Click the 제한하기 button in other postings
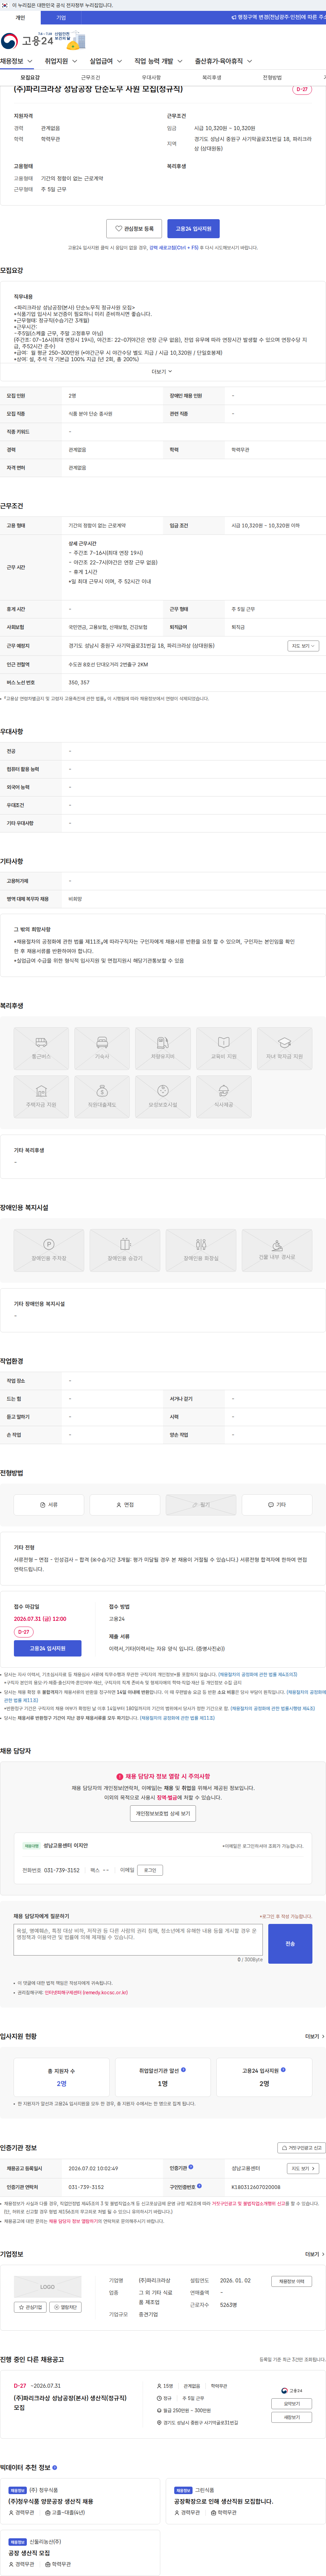 tap(292, 2417)
